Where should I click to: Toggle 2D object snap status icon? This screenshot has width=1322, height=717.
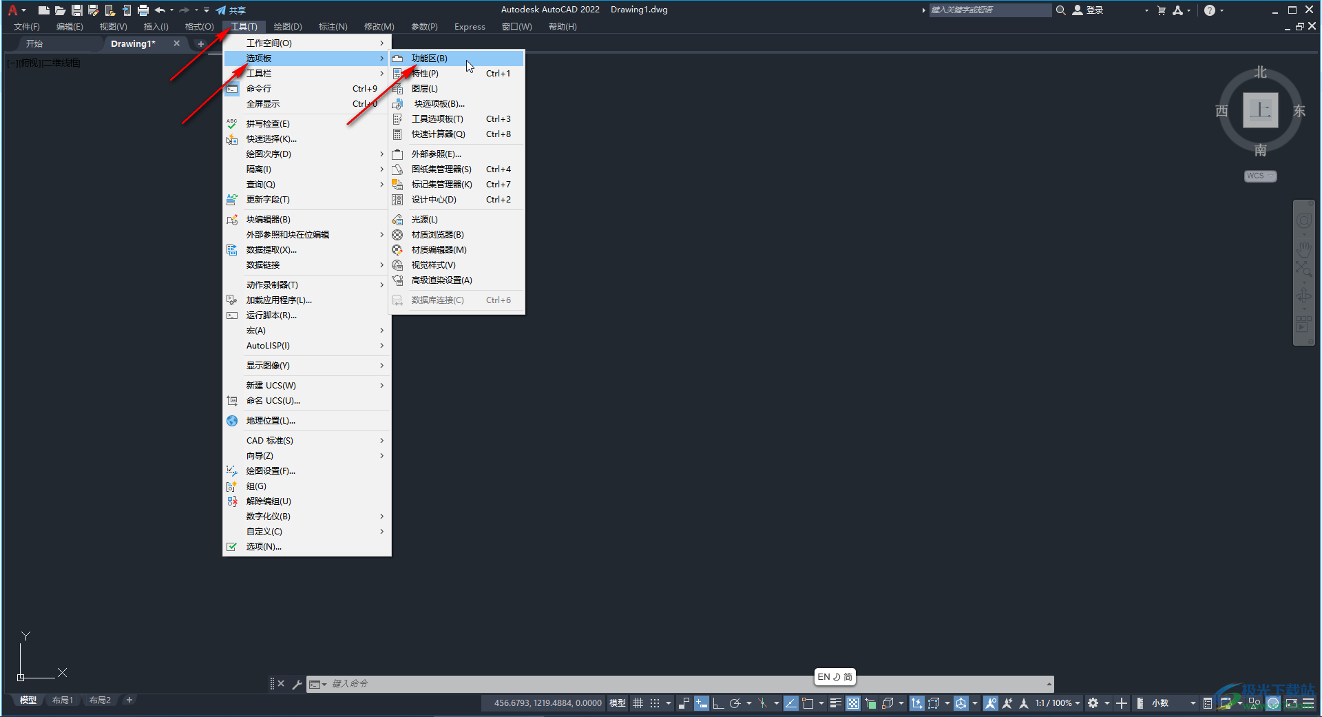pyautogui.click(x=808, y=703)
